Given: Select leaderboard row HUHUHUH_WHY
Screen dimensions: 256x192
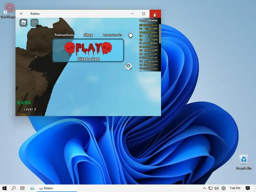Looking at the screenshot, I should (148, 54).
